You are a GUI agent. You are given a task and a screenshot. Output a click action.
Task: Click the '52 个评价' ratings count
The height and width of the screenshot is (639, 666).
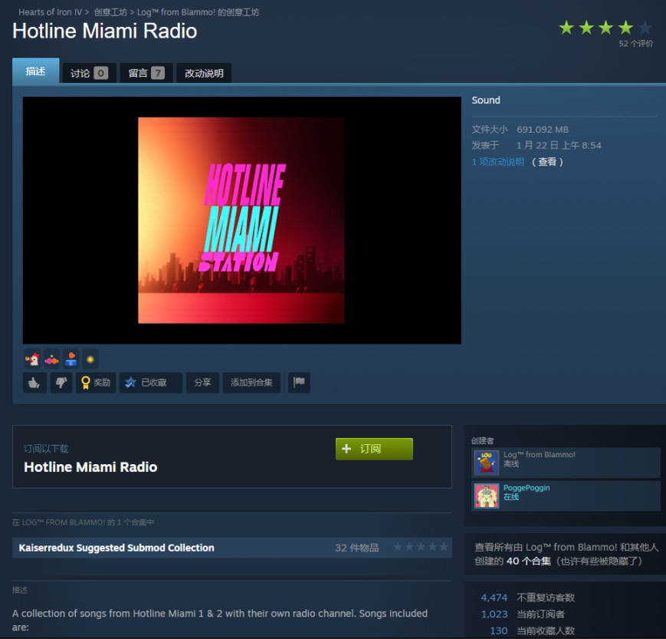click(x=636, y=44)
